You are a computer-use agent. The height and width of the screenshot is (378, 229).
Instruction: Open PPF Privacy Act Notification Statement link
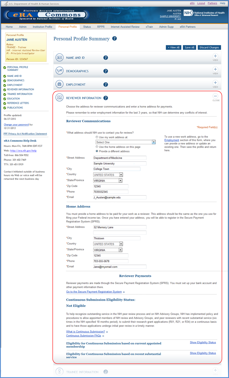(x=25, y=134)
